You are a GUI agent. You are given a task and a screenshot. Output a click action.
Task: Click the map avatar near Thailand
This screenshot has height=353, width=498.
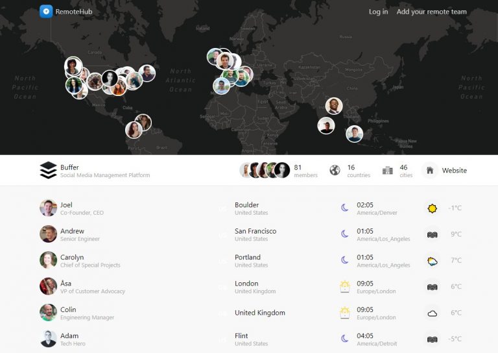point(334,106)
